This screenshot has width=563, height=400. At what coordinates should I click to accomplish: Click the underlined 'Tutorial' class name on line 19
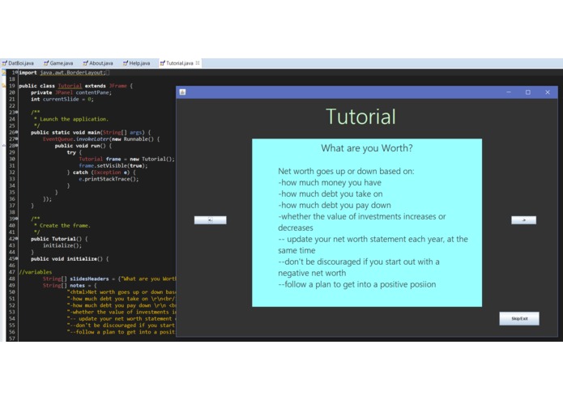point(70,86)
